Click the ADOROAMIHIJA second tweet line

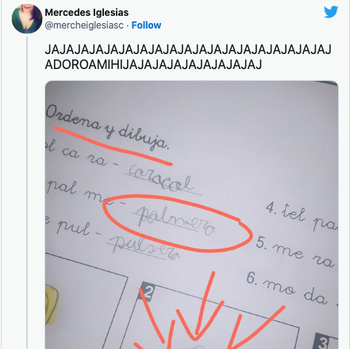click(x=153, y=64)
